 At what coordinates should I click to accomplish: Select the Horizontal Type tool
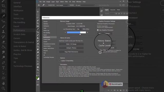point(38,58)
